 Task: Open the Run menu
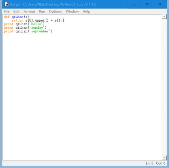click(42, 11)
